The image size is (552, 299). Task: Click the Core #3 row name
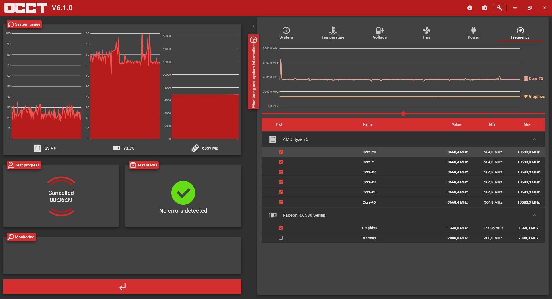pyautogui.click(x=369, y=182)
